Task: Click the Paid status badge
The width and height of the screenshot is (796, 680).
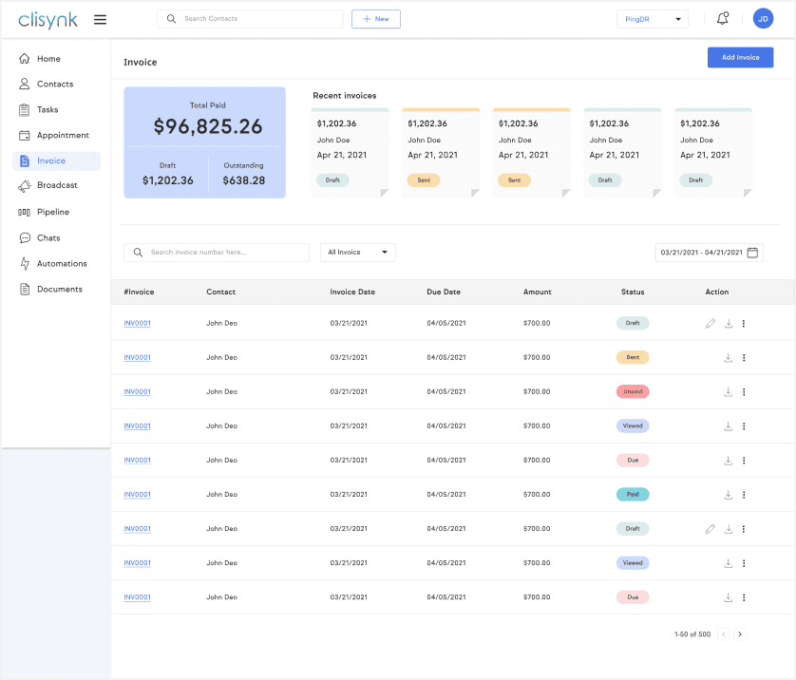Action: pos(633,495)
